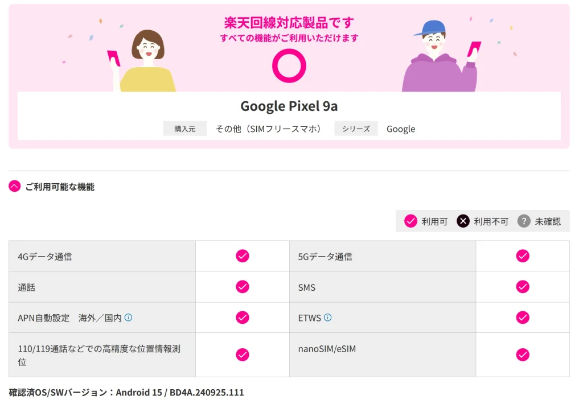583x404 pixels.
Task: Click the checkmark icon for 5Gデータ通信
Action: (x=523, y=255)
